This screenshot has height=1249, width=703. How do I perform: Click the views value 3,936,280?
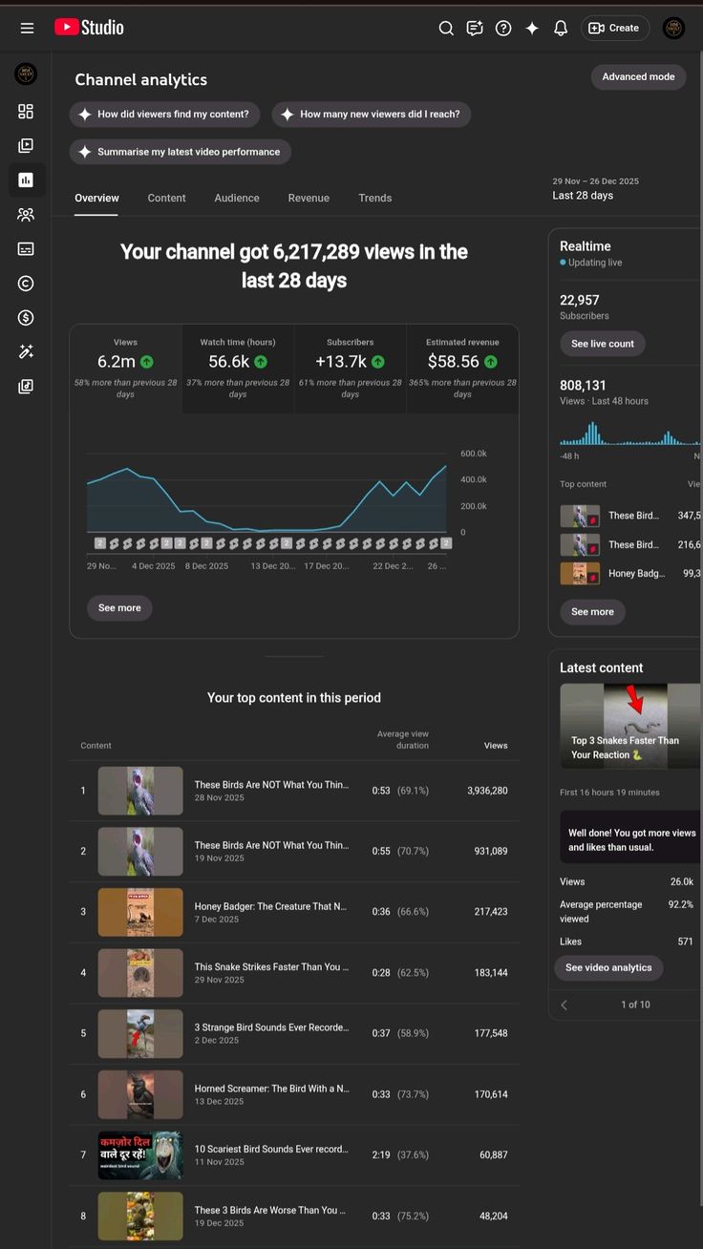pyautogui.click(x=487, y=792)
